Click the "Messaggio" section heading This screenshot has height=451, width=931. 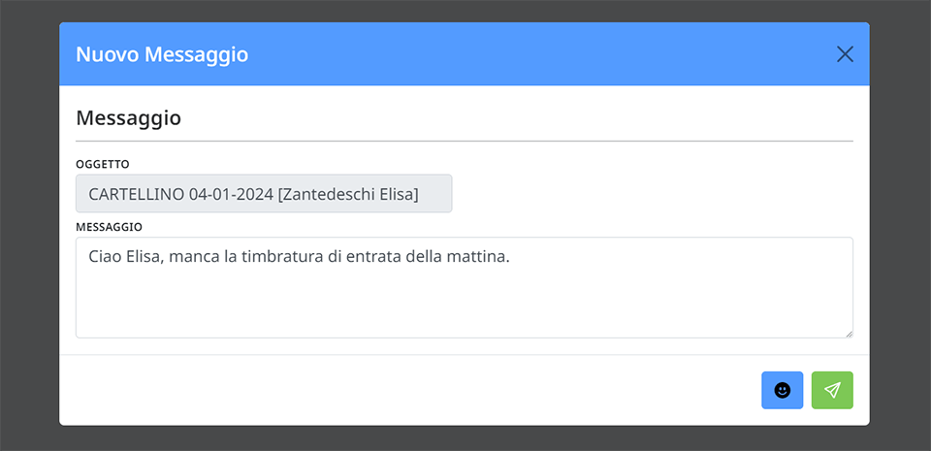[128, 118]
